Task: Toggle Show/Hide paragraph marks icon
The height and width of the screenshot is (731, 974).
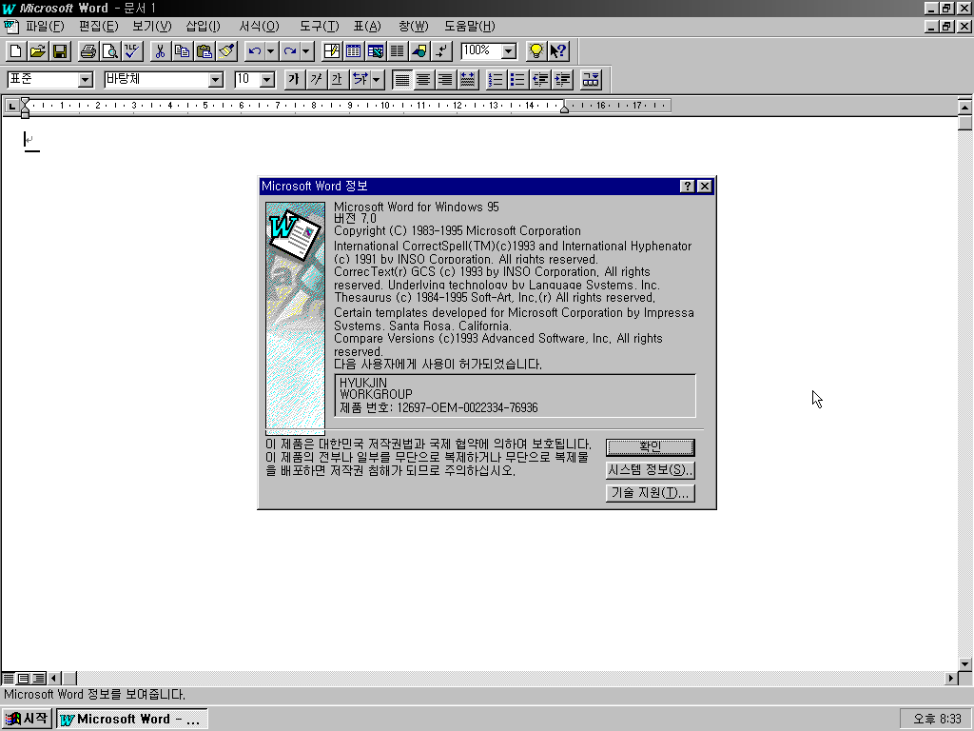Action: pos(441,51)
